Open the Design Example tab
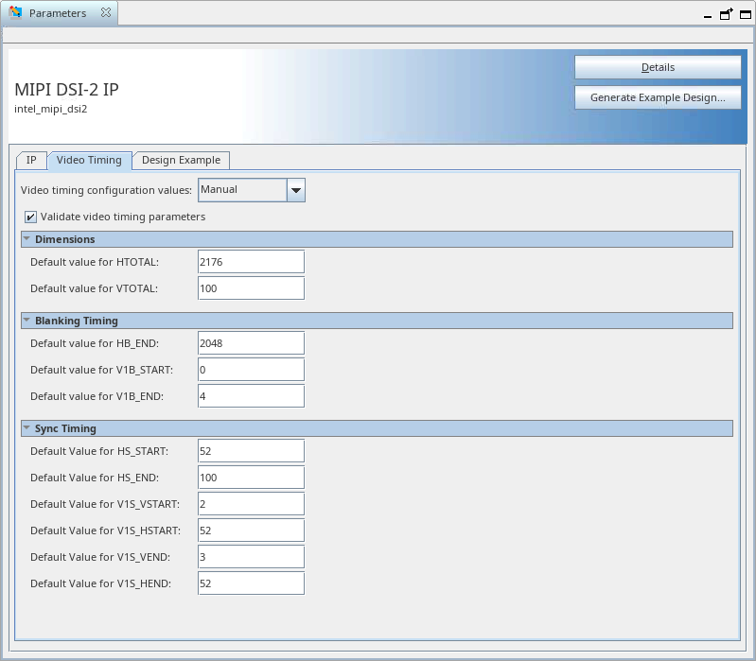This screenshot has height=661, width=756. (x=182, y=160)
